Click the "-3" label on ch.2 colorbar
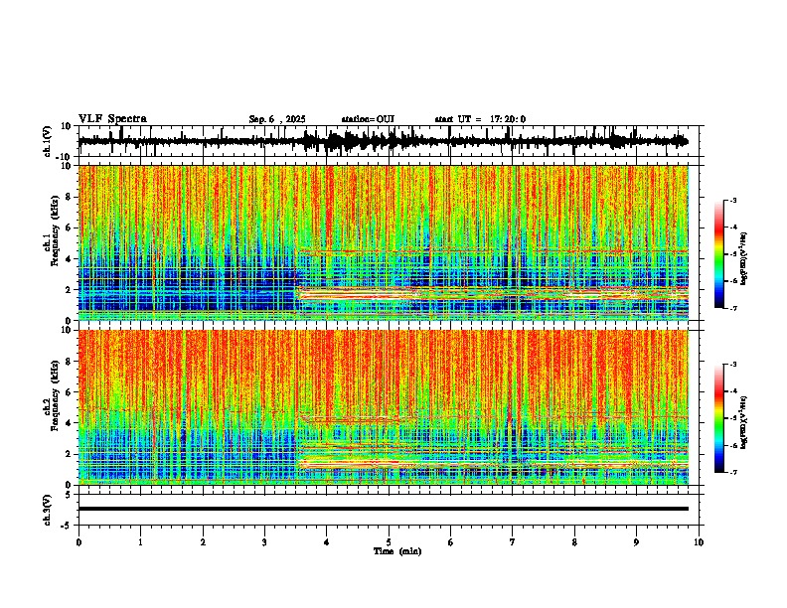Screen dimensions: 787x608 732,365
